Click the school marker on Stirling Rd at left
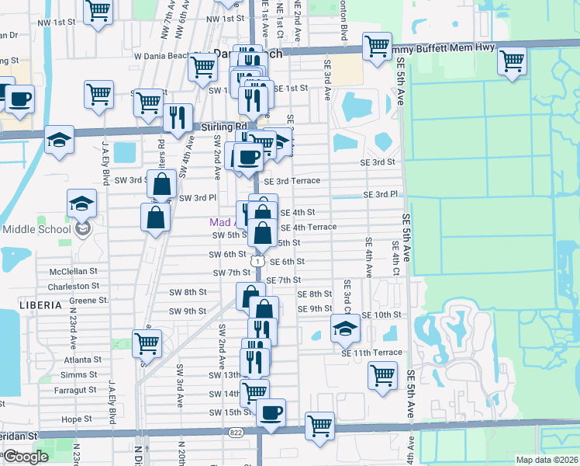The height and width of the screenshot is (466, 580). [59, 140]
